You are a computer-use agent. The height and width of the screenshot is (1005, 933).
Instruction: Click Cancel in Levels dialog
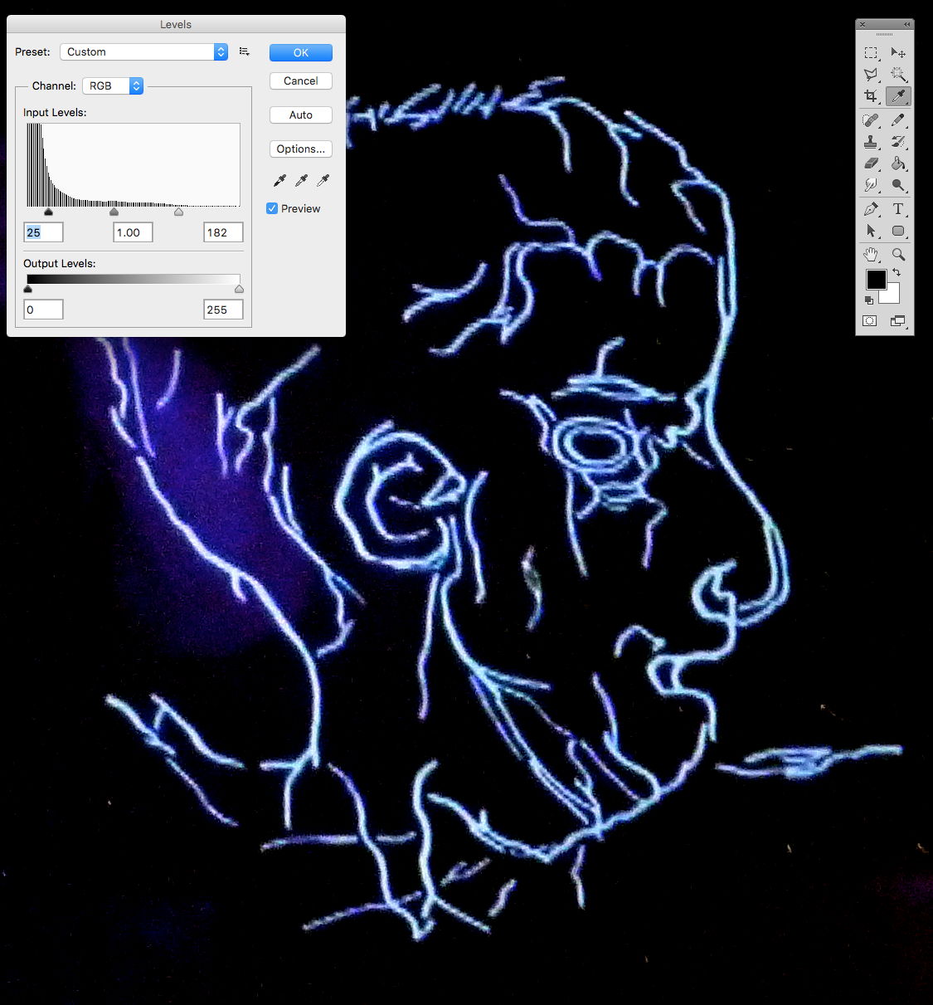click(301, 80)
